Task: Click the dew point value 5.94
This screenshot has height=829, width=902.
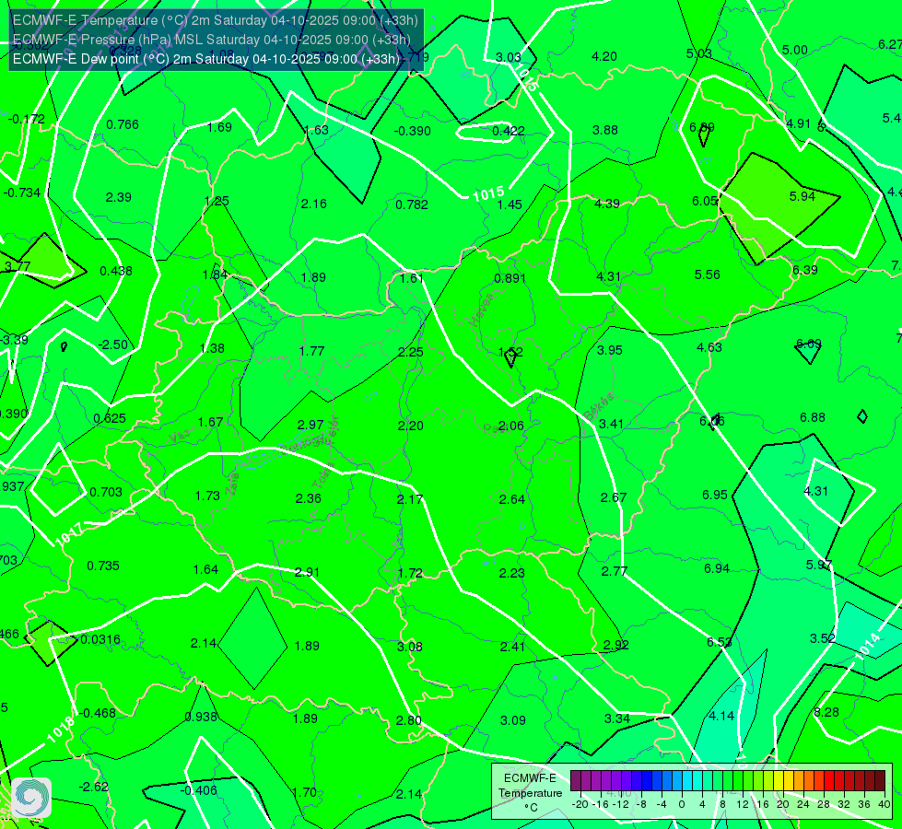Action: point(802,196)
